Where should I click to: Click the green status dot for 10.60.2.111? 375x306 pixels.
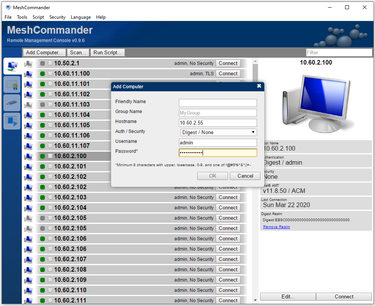coord(43,301)
